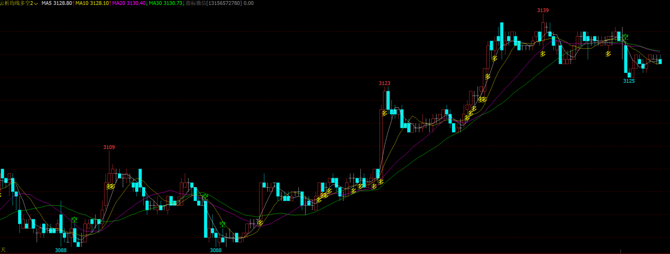Select the 多 marker directly below 3139 peak

[x=543, y=54]
